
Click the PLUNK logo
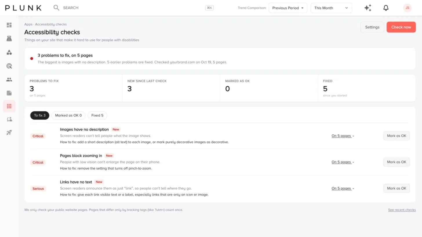(23, 8)
